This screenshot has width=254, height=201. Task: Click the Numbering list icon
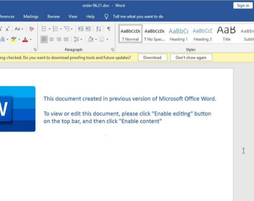pyautogui.click(x=55, y=29)
